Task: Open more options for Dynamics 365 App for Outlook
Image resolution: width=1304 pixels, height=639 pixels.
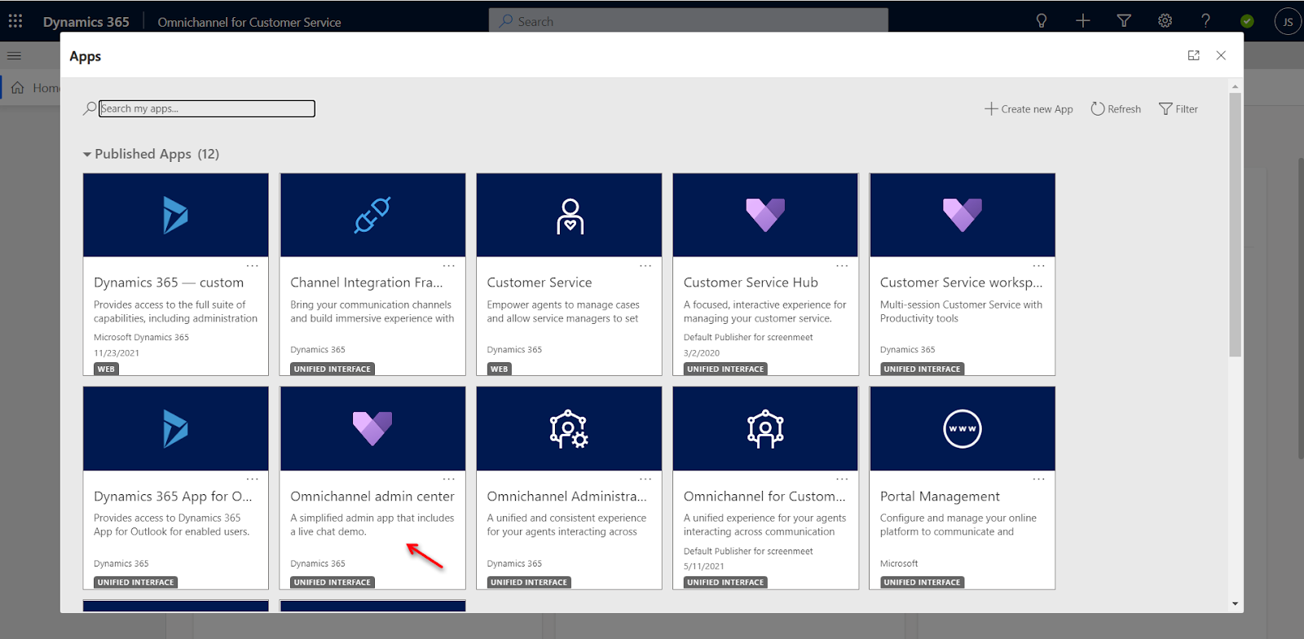Action: coord(253,479)
